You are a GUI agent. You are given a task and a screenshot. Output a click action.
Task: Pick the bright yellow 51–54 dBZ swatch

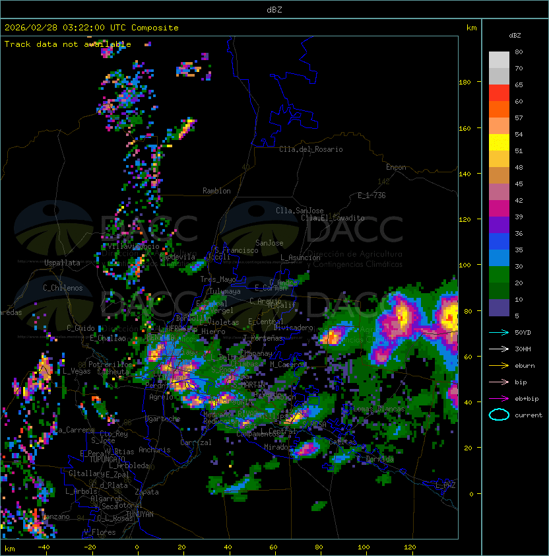[x=499, y=143]
